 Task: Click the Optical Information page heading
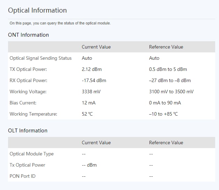click(x=37, y=10)
